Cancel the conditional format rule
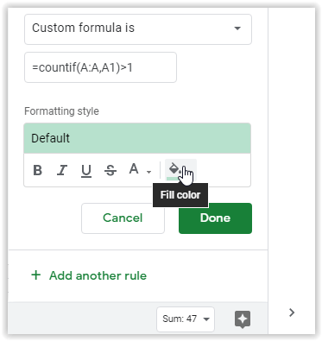Viewport: 322px width, 341px height. tap(123, 218)
